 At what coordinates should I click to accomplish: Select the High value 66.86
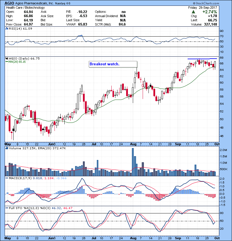(28, 16)
